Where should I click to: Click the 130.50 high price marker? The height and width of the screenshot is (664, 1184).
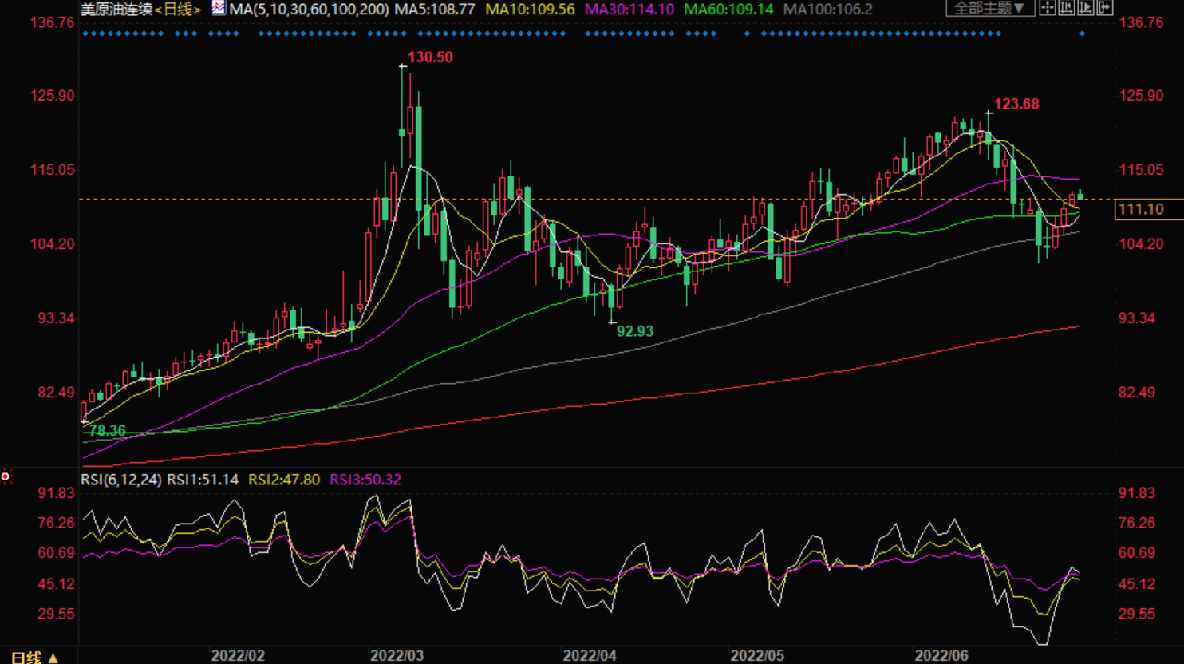click(430, 57)
